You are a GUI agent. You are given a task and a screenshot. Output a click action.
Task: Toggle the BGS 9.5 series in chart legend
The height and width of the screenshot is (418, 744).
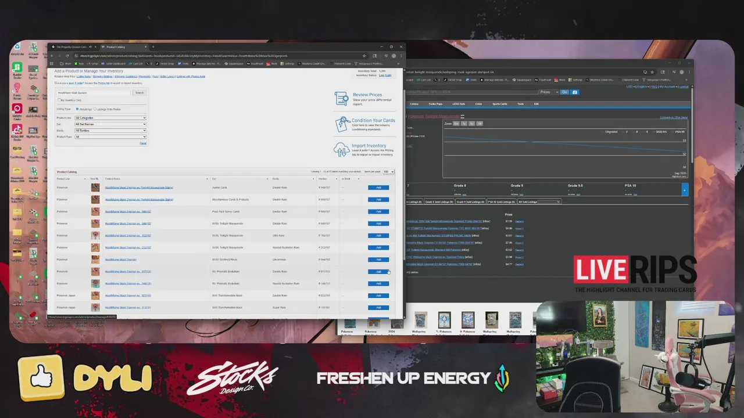pyautogui.click(x=660, y=132)
